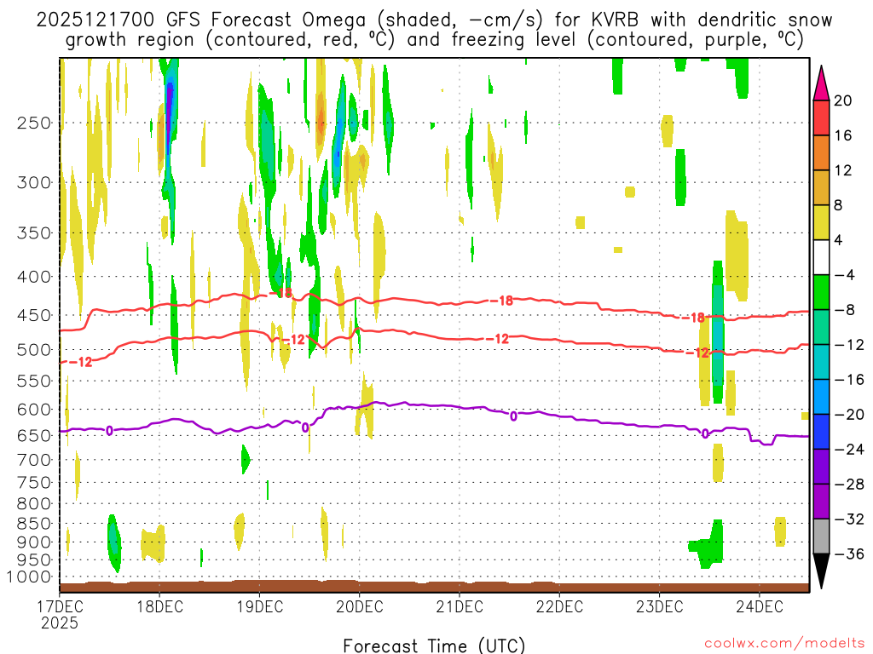Click the 17DEC 2025 start date label
Screen dimensions: 873x654
point(60,613)
